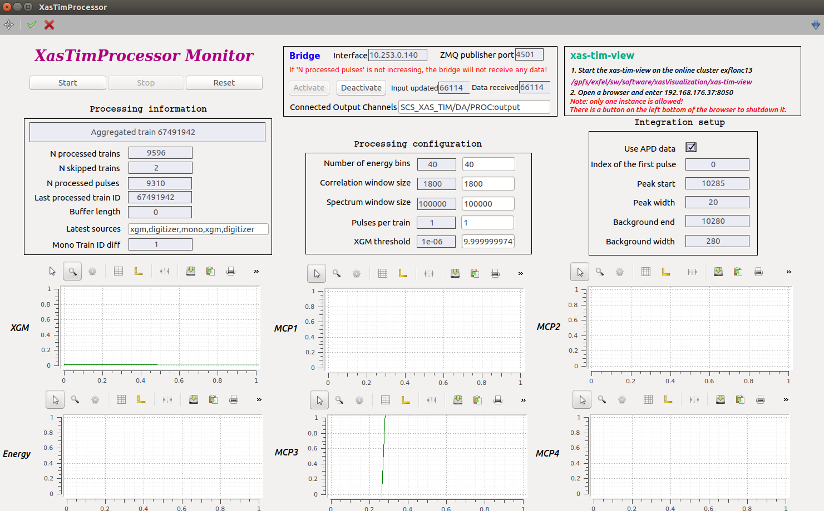Screen dimensions: 824x511
Task: Click the Deactivate bridge button
Action: tap(361, 88)
